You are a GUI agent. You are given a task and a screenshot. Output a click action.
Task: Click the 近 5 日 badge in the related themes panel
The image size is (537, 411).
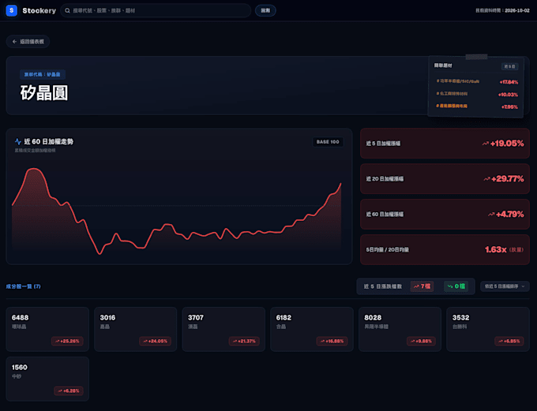coord(509,66)
